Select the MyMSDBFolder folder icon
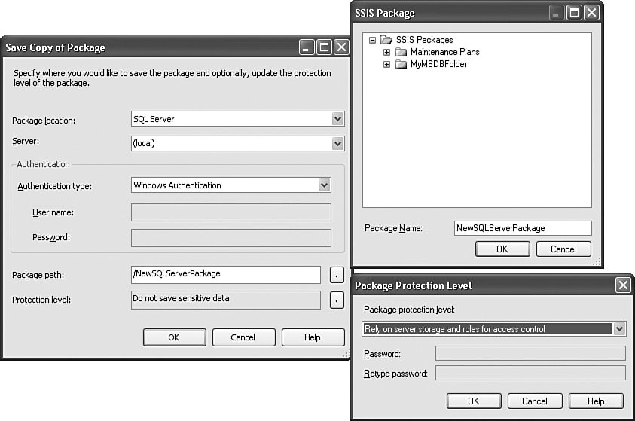Image resolution: width=635 pixels, height=421 pixels. (401, 64)
